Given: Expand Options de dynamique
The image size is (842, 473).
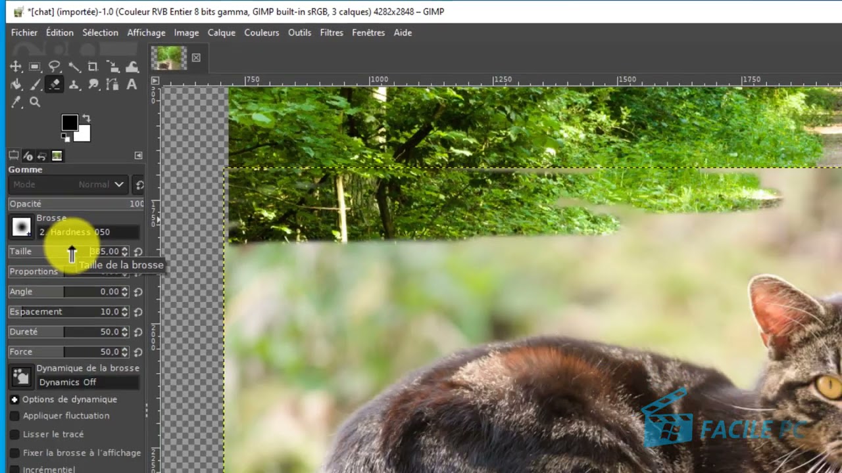Looking at the screenshot, I should click(14, 399).
